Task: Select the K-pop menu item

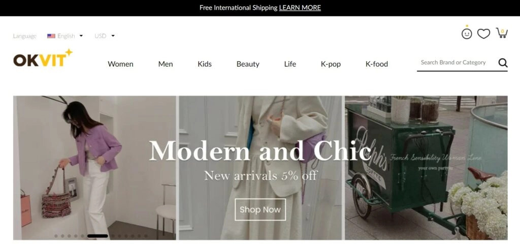Action: tap(331, 64)
